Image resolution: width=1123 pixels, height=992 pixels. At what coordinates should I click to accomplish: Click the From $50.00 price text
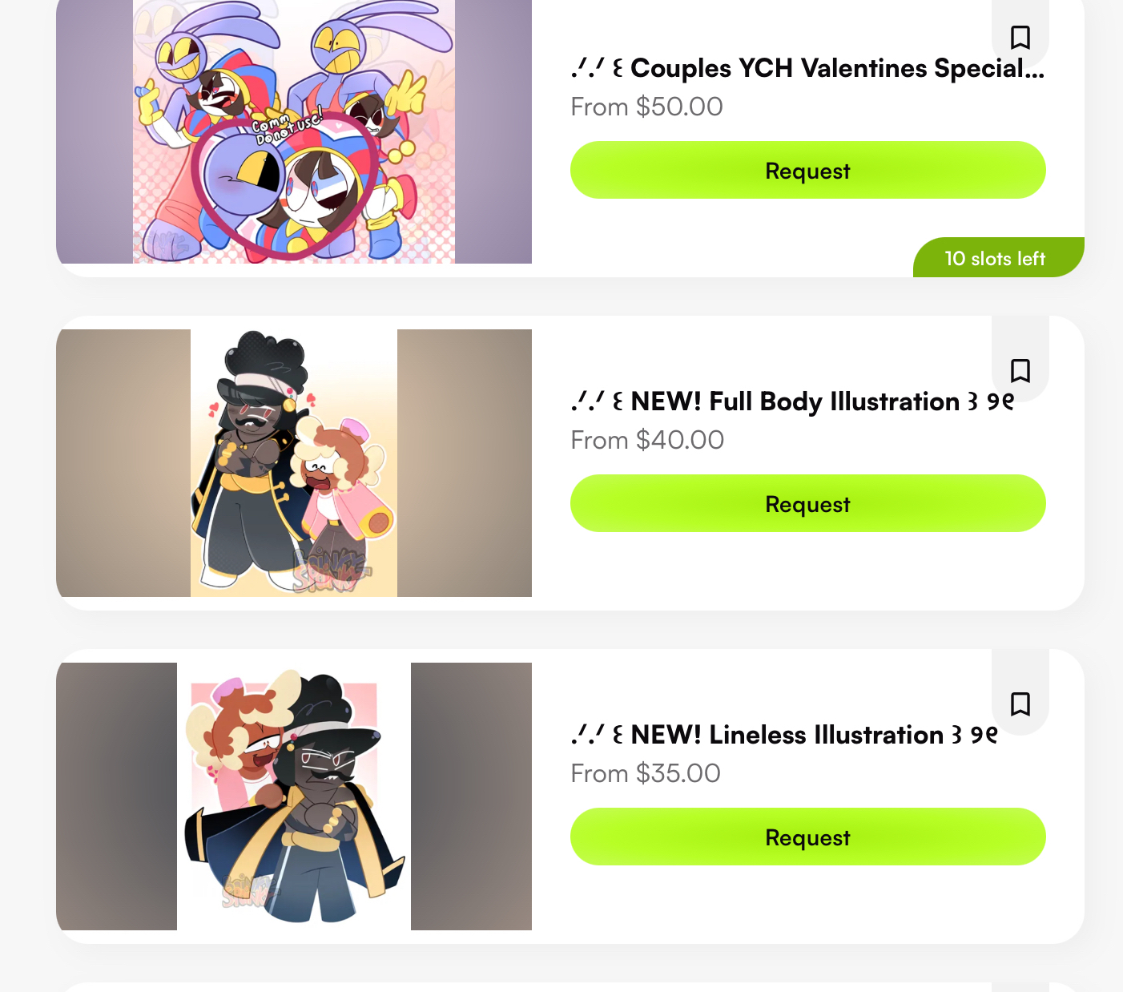[x=646, y=107]
